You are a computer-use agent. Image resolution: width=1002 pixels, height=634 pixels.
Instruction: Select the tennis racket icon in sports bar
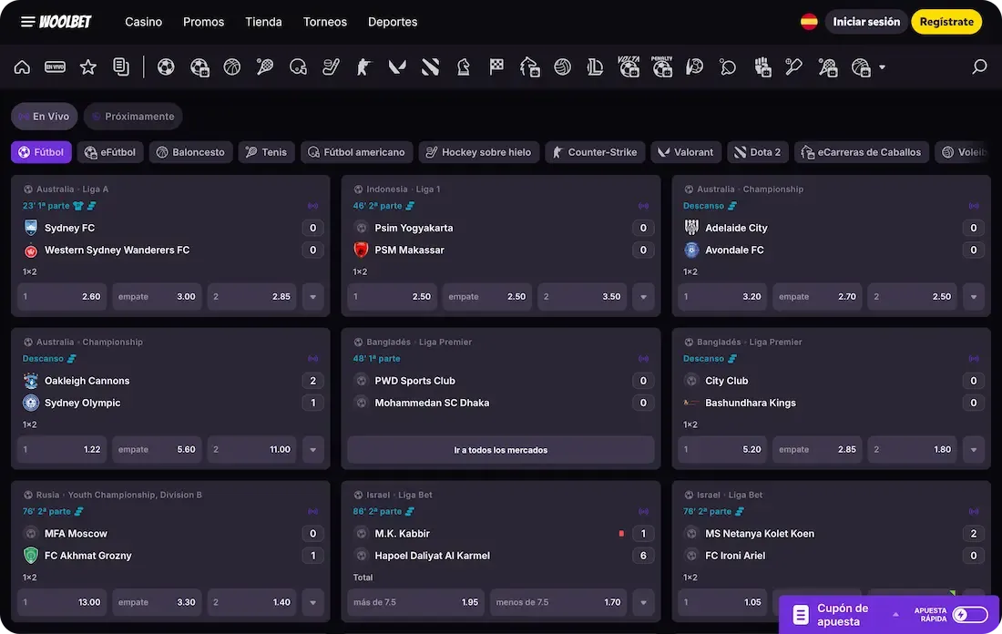point(264,66)
